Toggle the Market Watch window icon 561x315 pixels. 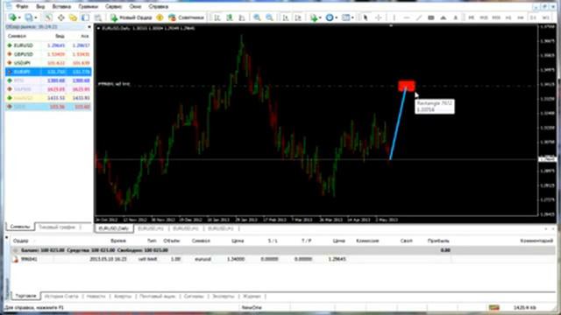[48, 17]
